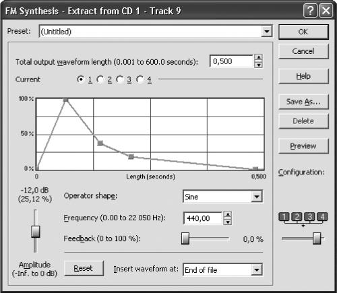Select Current operator radio button 4
337x293 pixels.
140,79
